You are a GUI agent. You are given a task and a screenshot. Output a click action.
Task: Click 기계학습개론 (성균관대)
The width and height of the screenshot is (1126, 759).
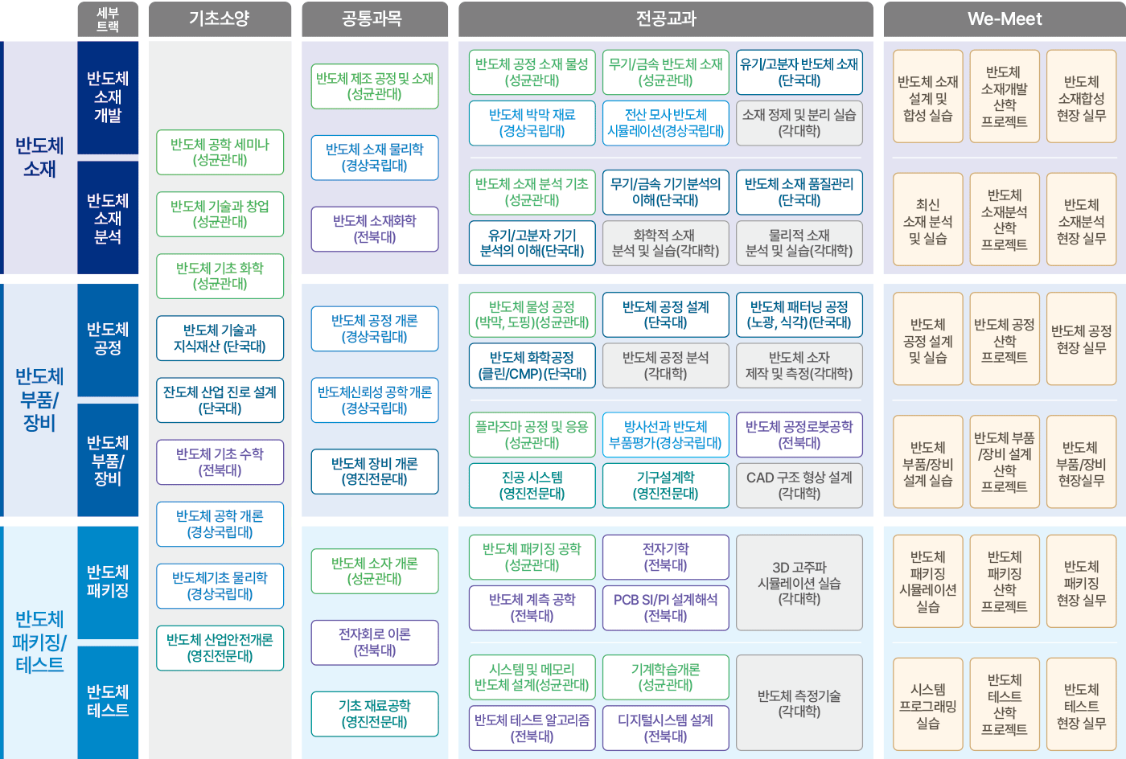(666, 677)
